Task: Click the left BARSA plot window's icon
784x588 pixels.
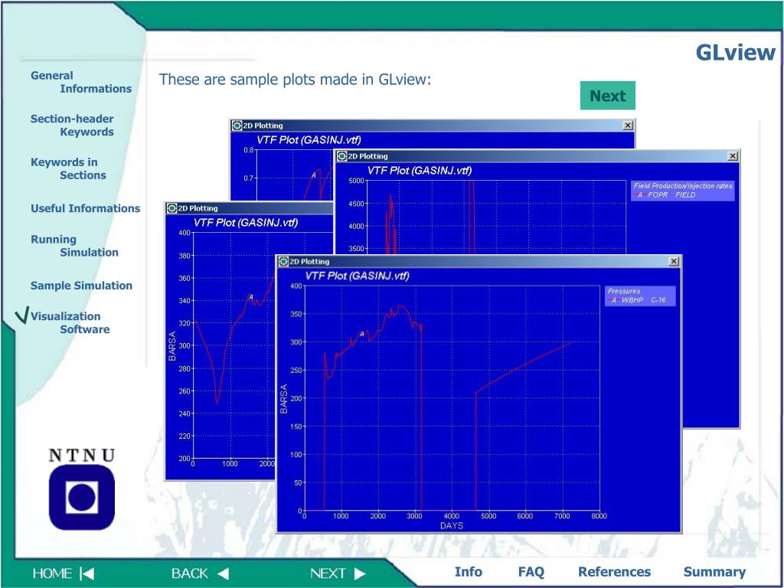Action: 171,208
